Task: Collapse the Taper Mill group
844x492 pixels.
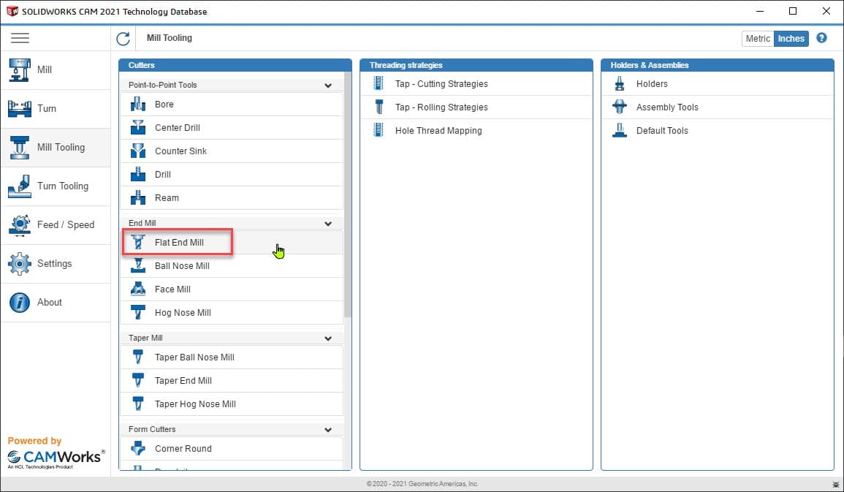Action: [328, 338]
